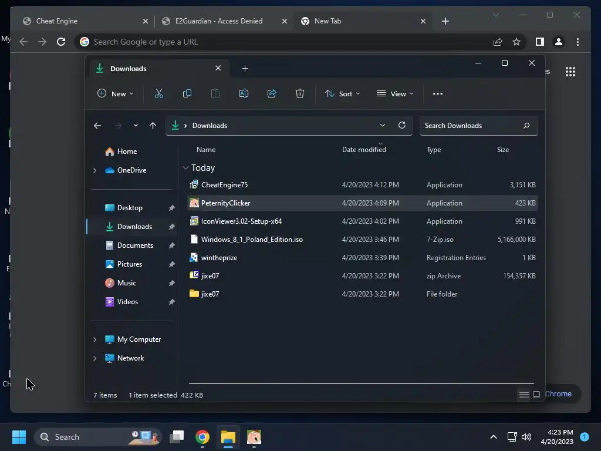Image resolution: width=601 pixels, height=451 pixels.
Task: Sort by Date modified column header
Action: [364, 150]
